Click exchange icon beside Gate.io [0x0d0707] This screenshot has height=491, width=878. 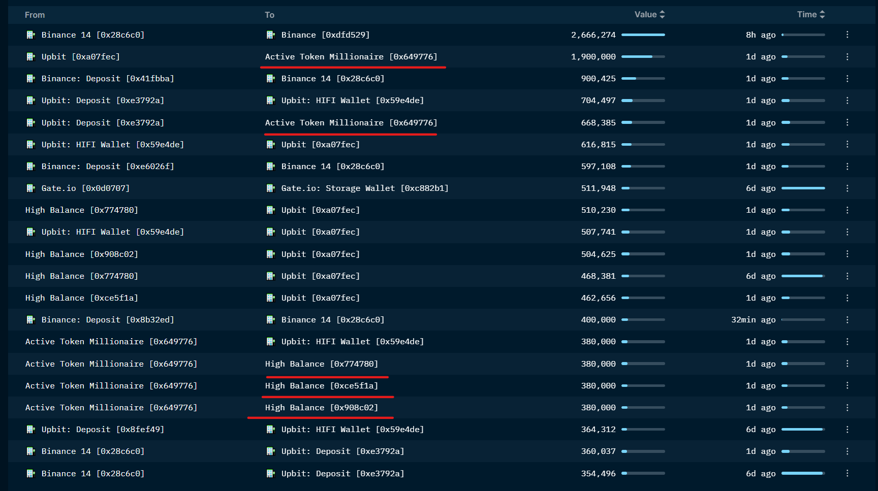[x=30, y=188]
